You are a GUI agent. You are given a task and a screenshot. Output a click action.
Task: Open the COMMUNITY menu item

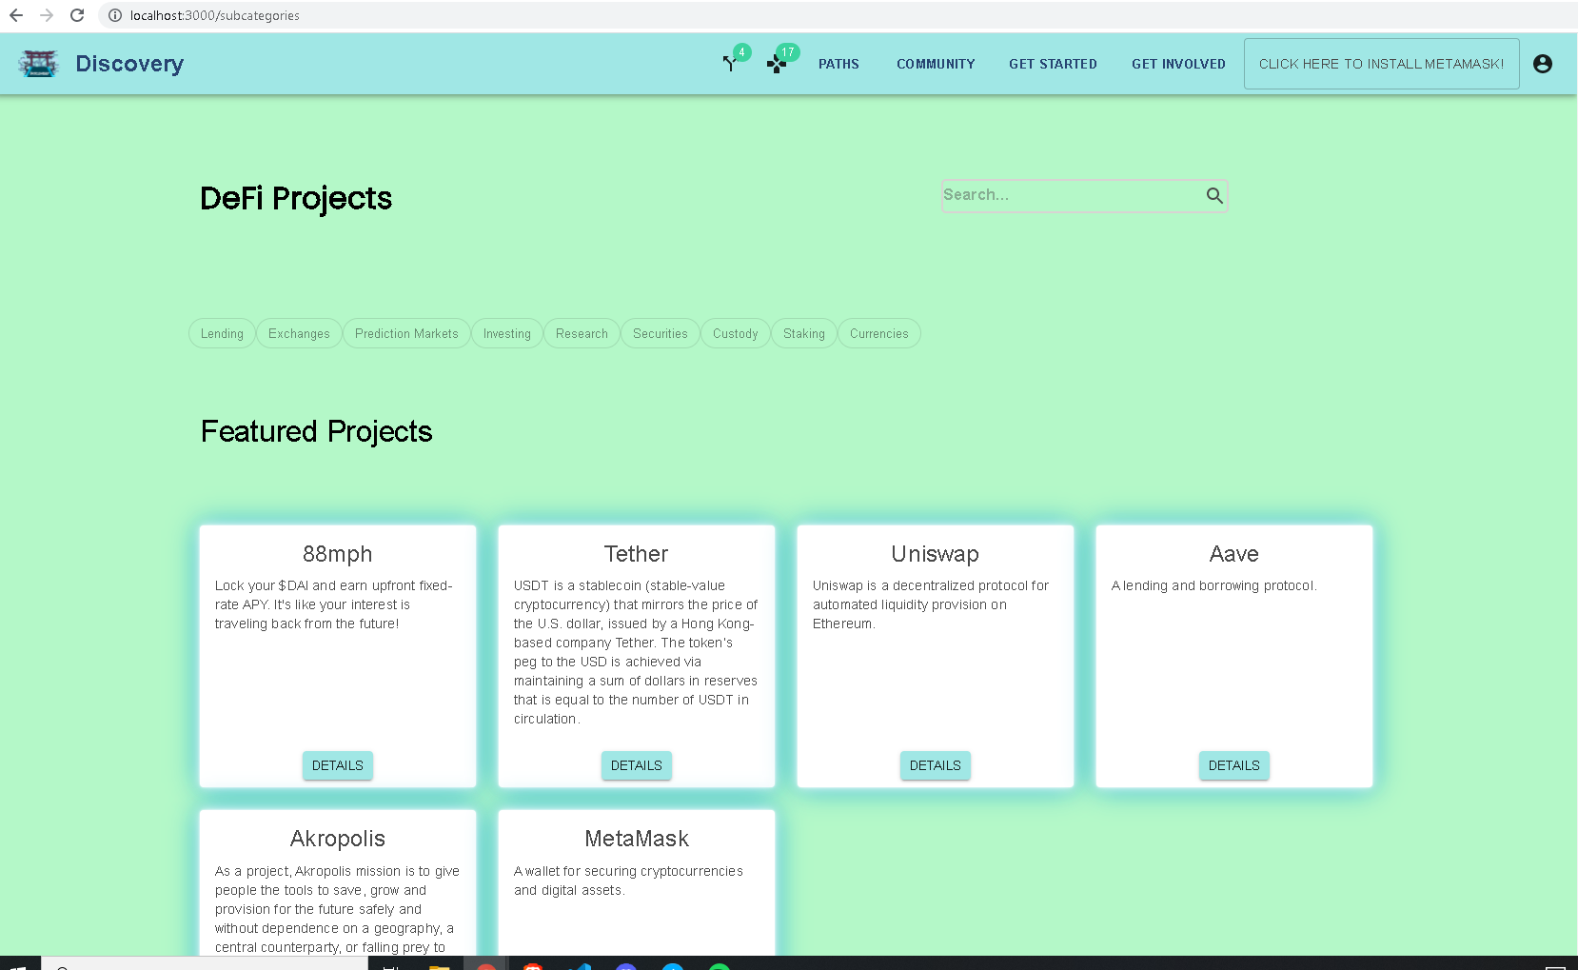point(936,64)
